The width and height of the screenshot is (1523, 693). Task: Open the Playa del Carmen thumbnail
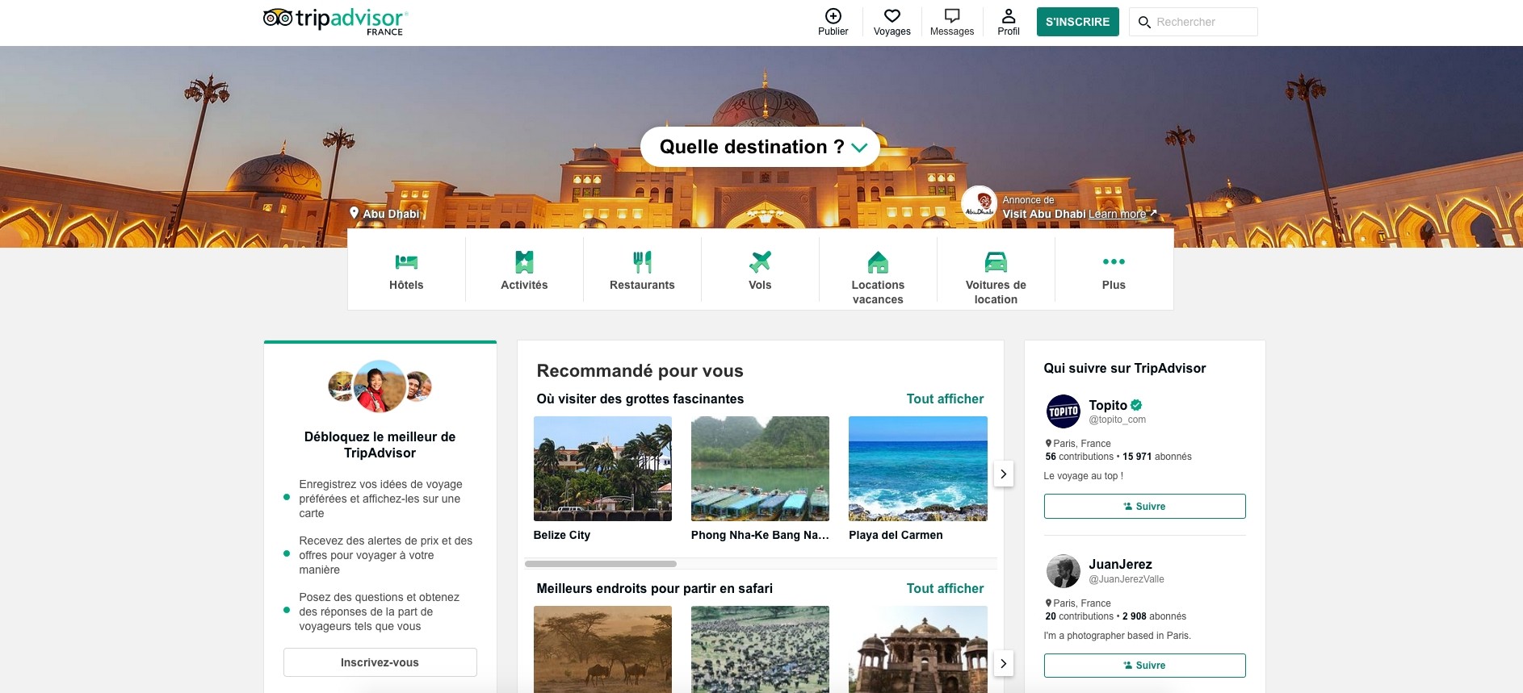918,469
